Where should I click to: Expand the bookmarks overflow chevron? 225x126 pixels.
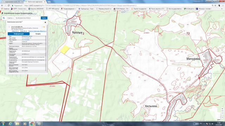click(222, 9)
